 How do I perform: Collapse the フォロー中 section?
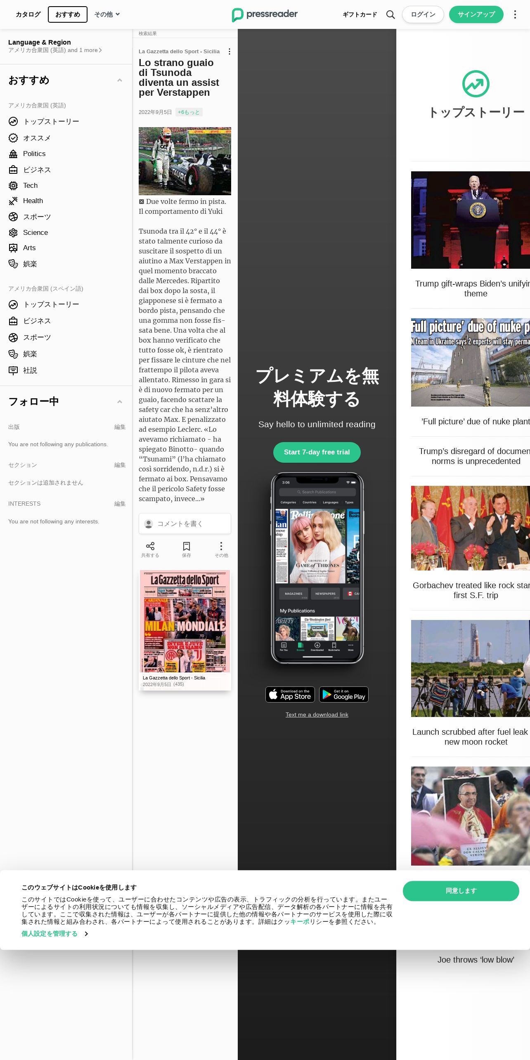click(120, 402)
